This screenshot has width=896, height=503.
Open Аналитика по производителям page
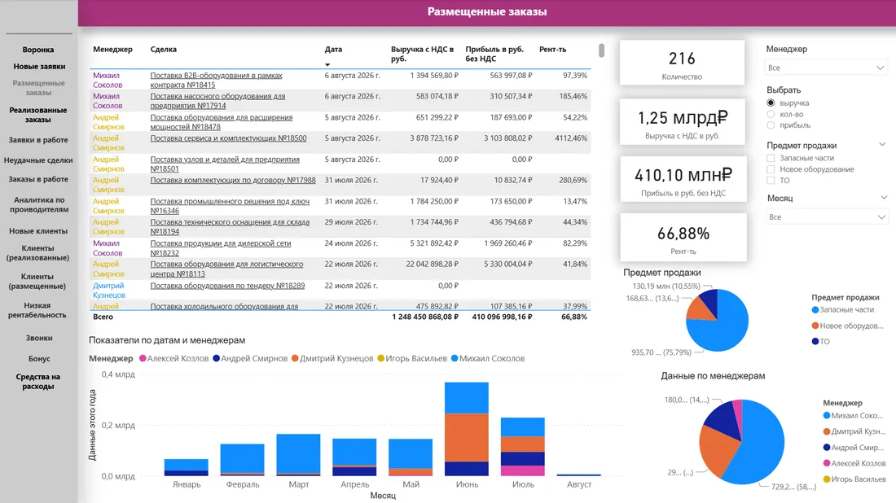coord(41,204)
